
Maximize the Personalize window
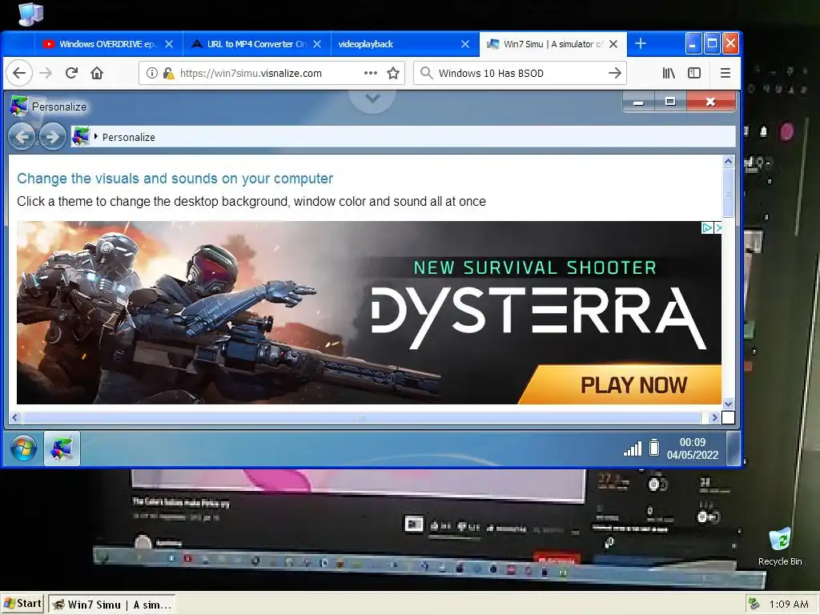point(670,102)
